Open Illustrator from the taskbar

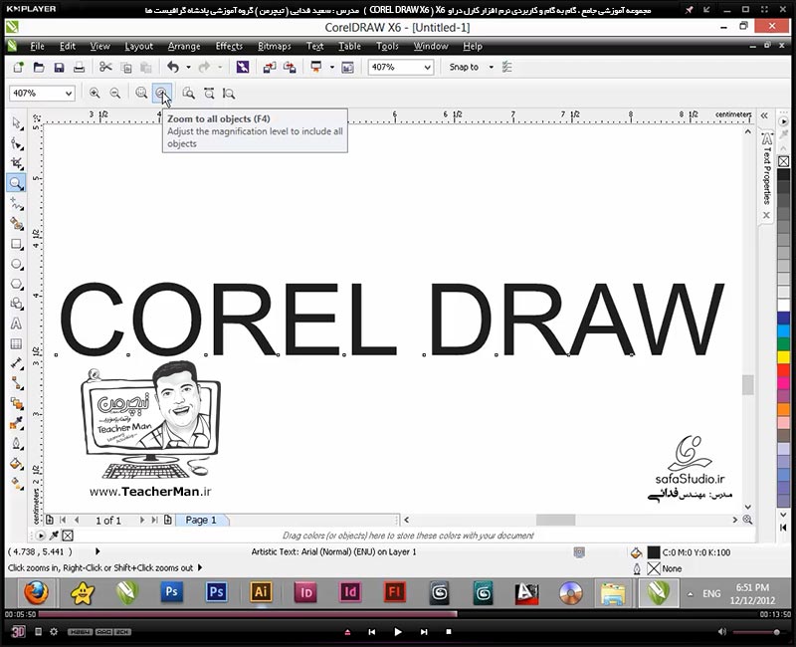(x=261, y=592)
